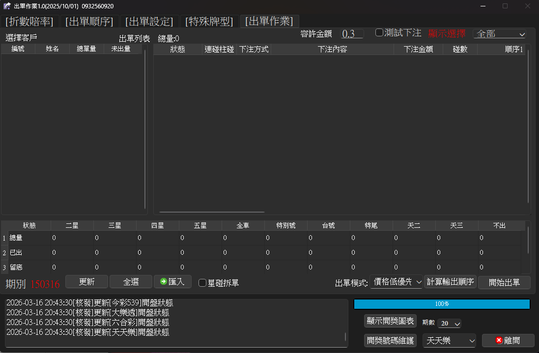This screenshot has height=353, width=539.
Task: Switch to the 折數賠率 tab
Action: coord(28,22)
